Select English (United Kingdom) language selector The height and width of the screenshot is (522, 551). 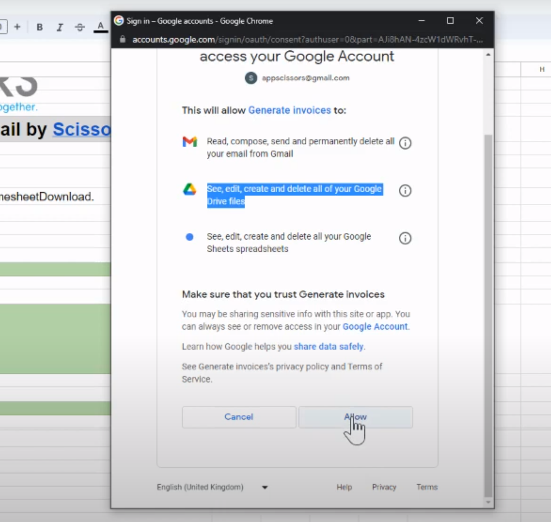tap(200, 487)
